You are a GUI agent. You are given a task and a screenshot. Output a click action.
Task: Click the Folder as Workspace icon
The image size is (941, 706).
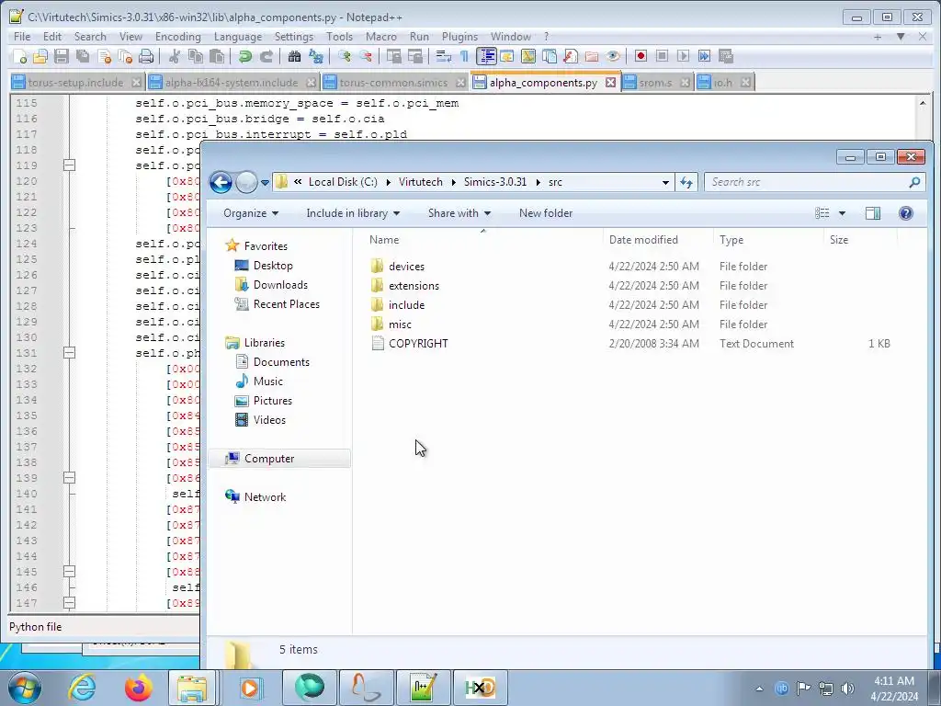(592, 56)
